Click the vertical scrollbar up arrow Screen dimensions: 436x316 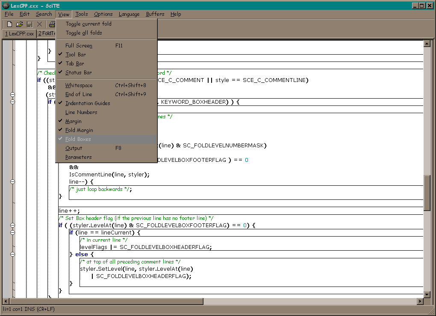click(x=426, y=44)
